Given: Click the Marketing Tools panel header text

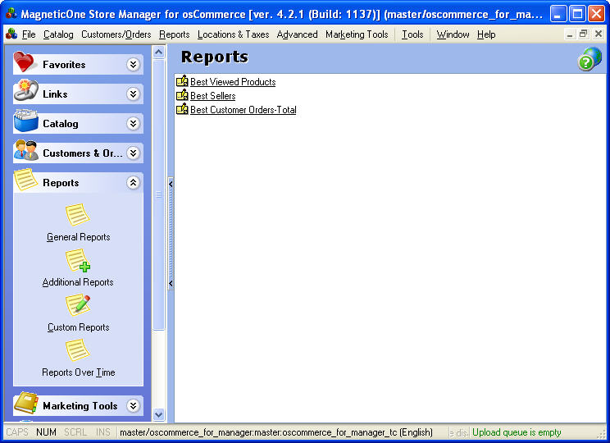Looking at the screenshot, I should click(80, 406).
